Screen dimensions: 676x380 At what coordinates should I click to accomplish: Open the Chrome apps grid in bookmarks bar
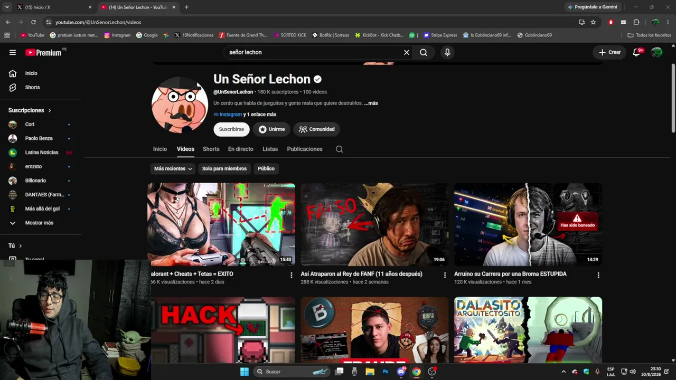pyautogui.click(x=7, y=35)
